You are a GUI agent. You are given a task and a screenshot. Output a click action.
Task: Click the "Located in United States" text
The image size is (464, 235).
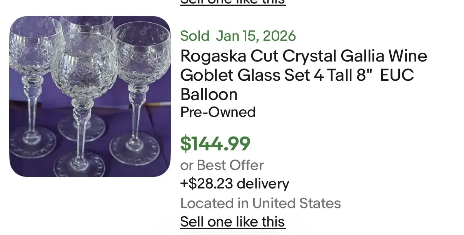coord(260,203)
